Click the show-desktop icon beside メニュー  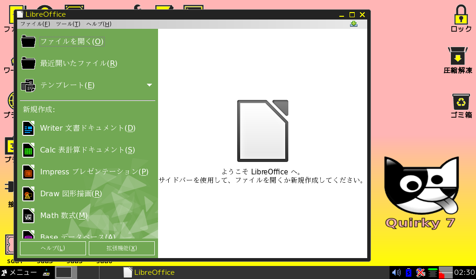(x=46, y=272)
